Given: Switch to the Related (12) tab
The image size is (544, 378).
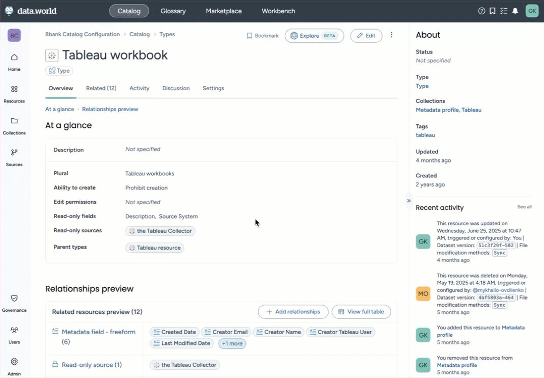Looking at the screenshot, I should (101, 88).
